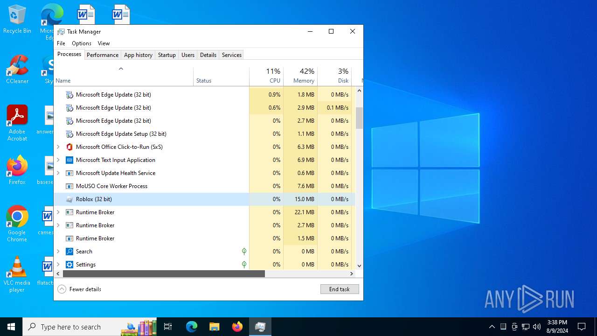Switch to the Users tab
Viewport: 597px width, 336px height.
pos(188,55)
